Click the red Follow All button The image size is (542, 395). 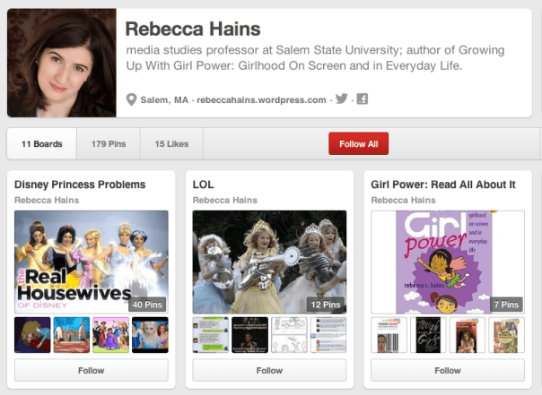(x=358, y=143)
